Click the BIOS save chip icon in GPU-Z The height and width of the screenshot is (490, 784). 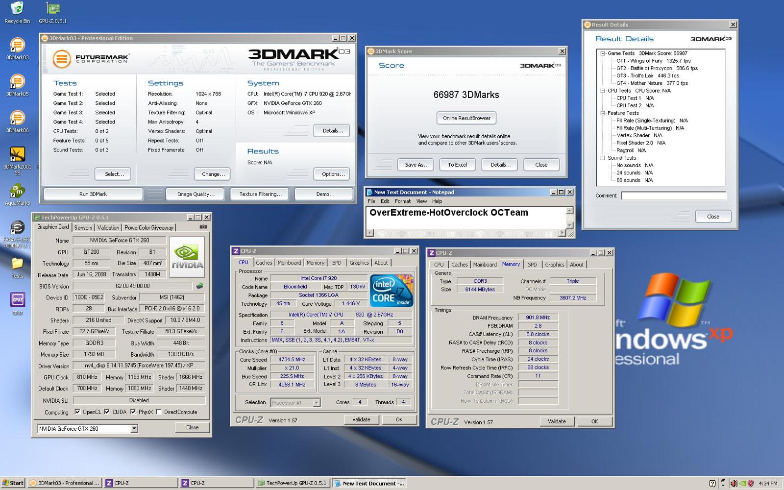(x=200, y=286)
